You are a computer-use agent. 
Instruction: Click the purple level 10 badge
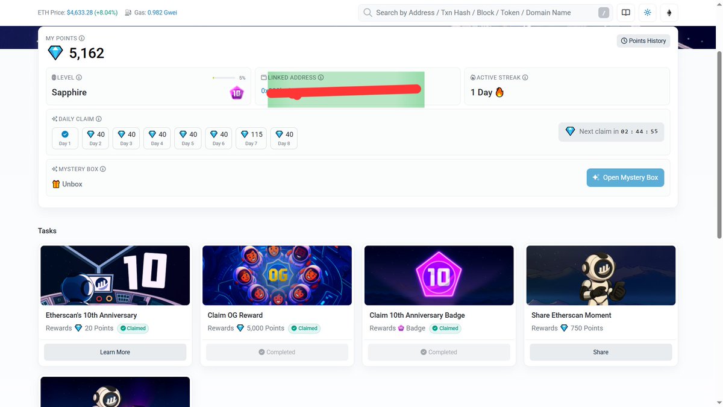[x=237, y=93]
